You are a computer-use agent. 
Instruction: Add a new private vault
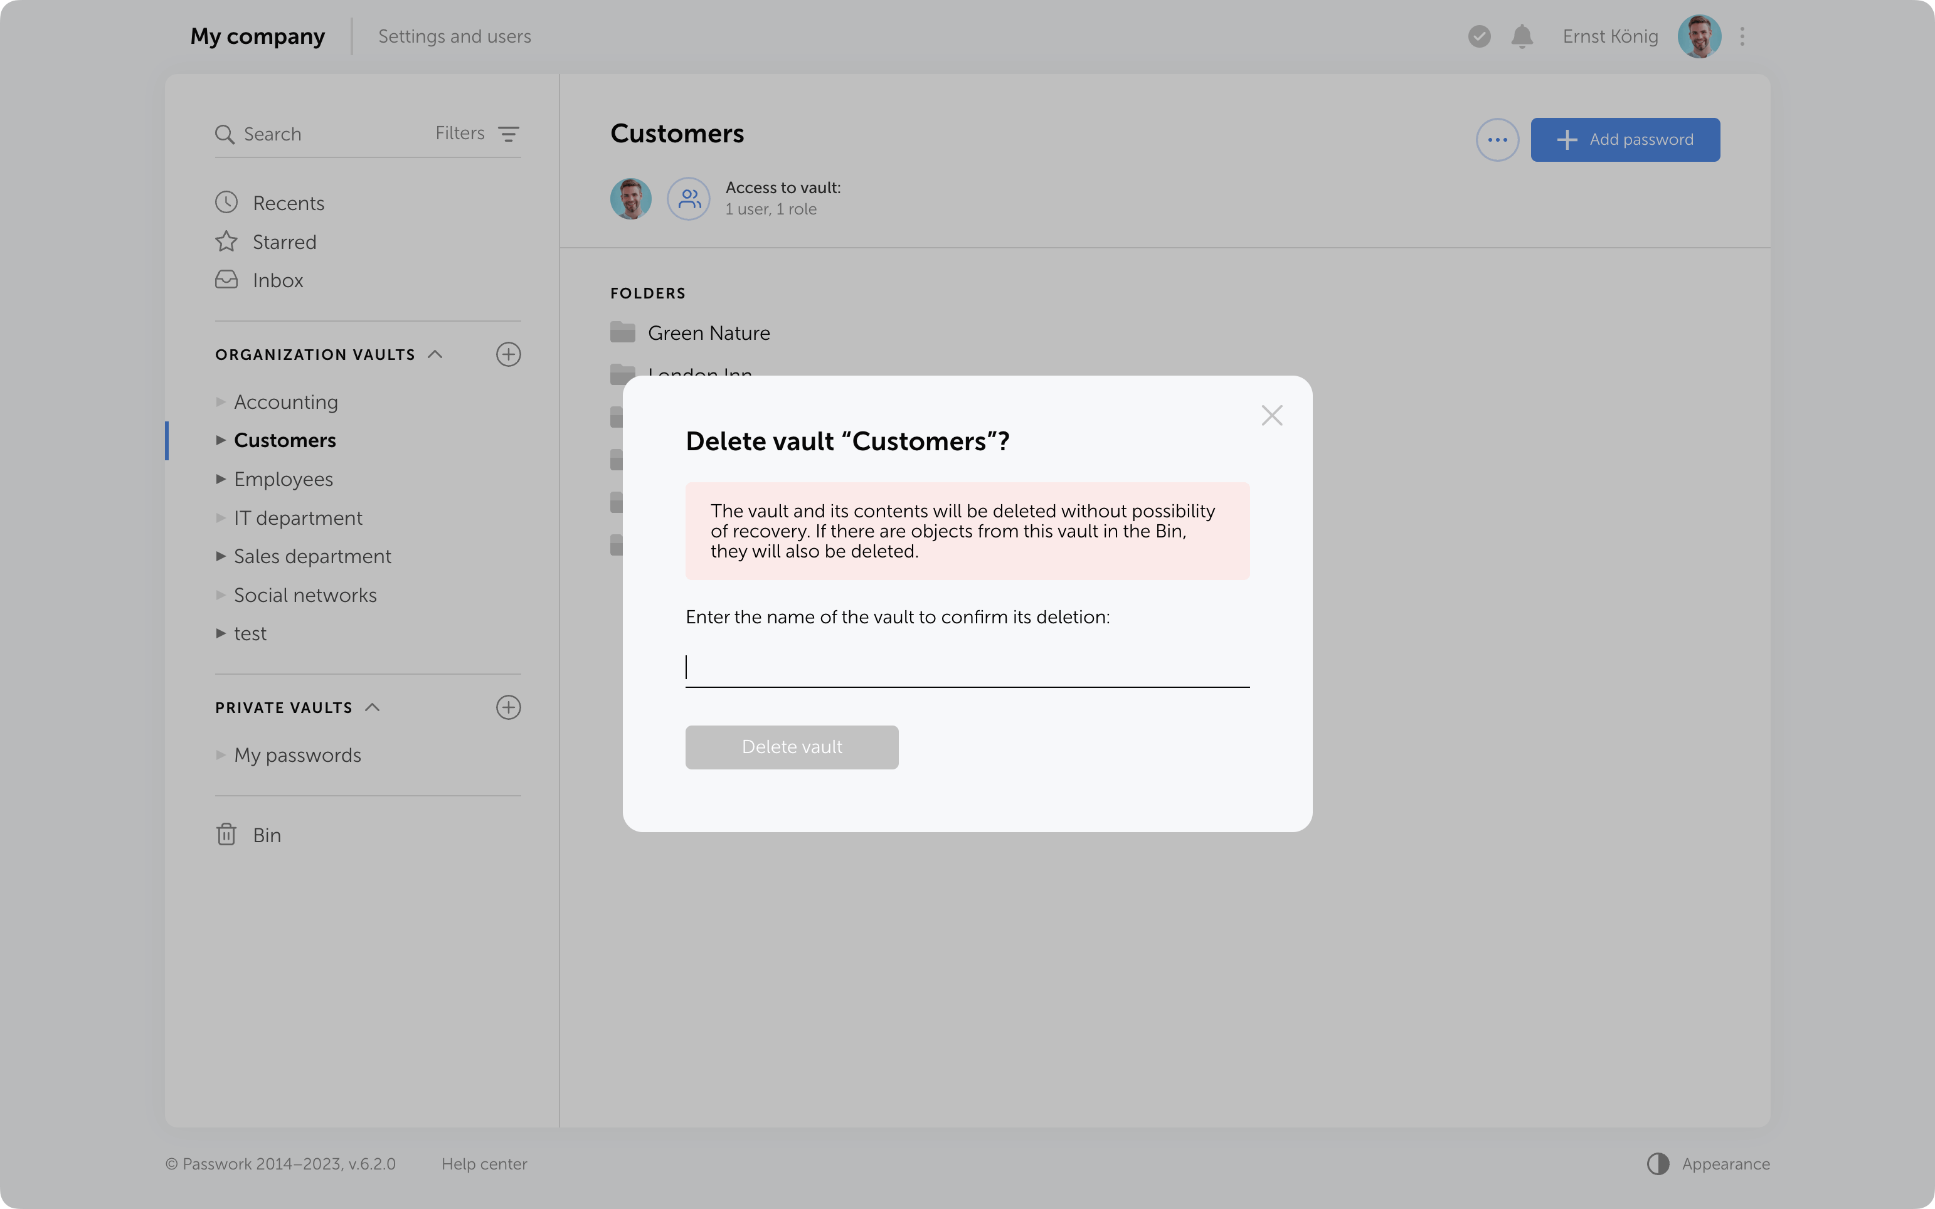(x=509, y=707)
